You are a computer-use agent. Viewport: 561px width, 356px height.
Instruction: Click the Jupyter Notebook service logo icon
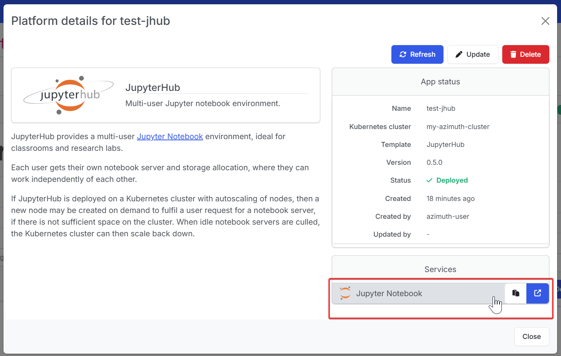(345, 293)
